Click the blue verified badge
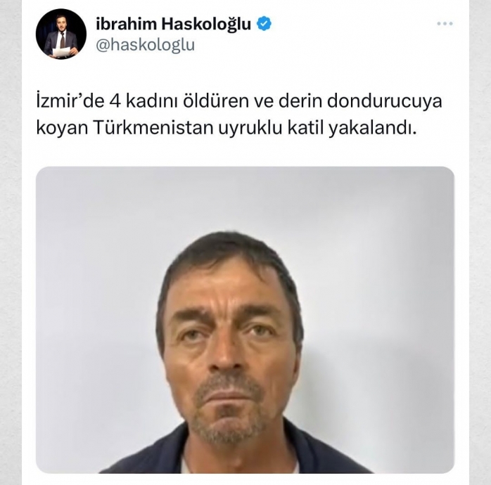This screenshot has height=485, width=491. [264, 24]
